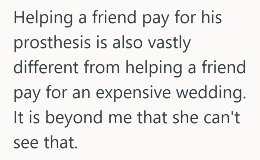Image resolution: width=260 pixels, height=160 pixels.
Task: Click the capitalized word "Helping"
Action: [43, 19]
